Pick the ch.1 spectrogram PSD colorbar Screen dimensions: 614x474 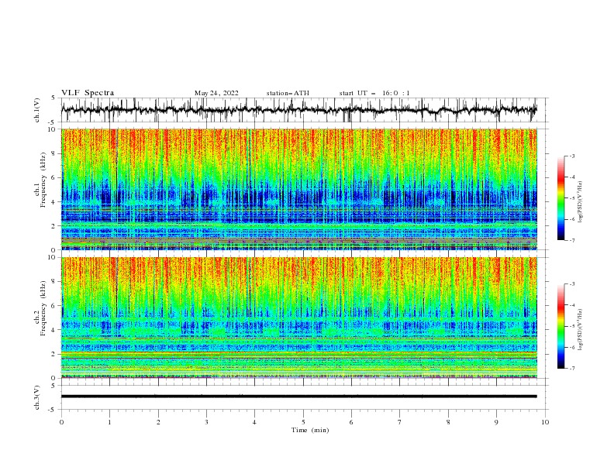[561, 198]
